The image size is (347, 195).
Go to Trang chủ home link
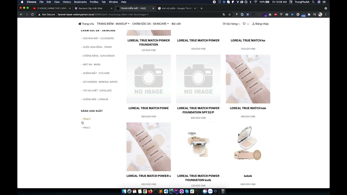tap(86, 24)
